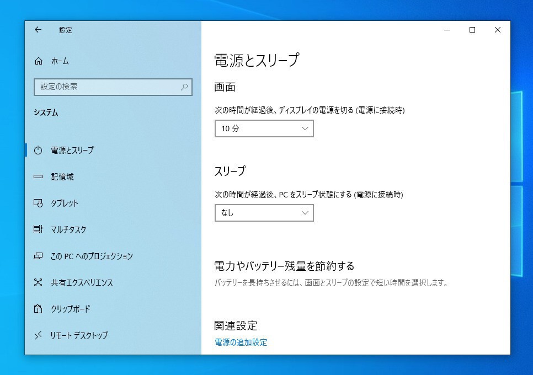Open 共有エクスペリエンス settings
Viewport: 533px width, 375px height.
point(113,282)
